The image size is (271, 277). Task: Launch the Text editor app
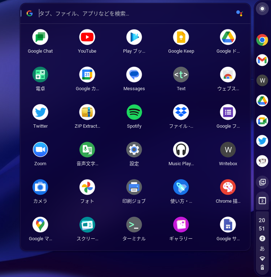[181, 75]
